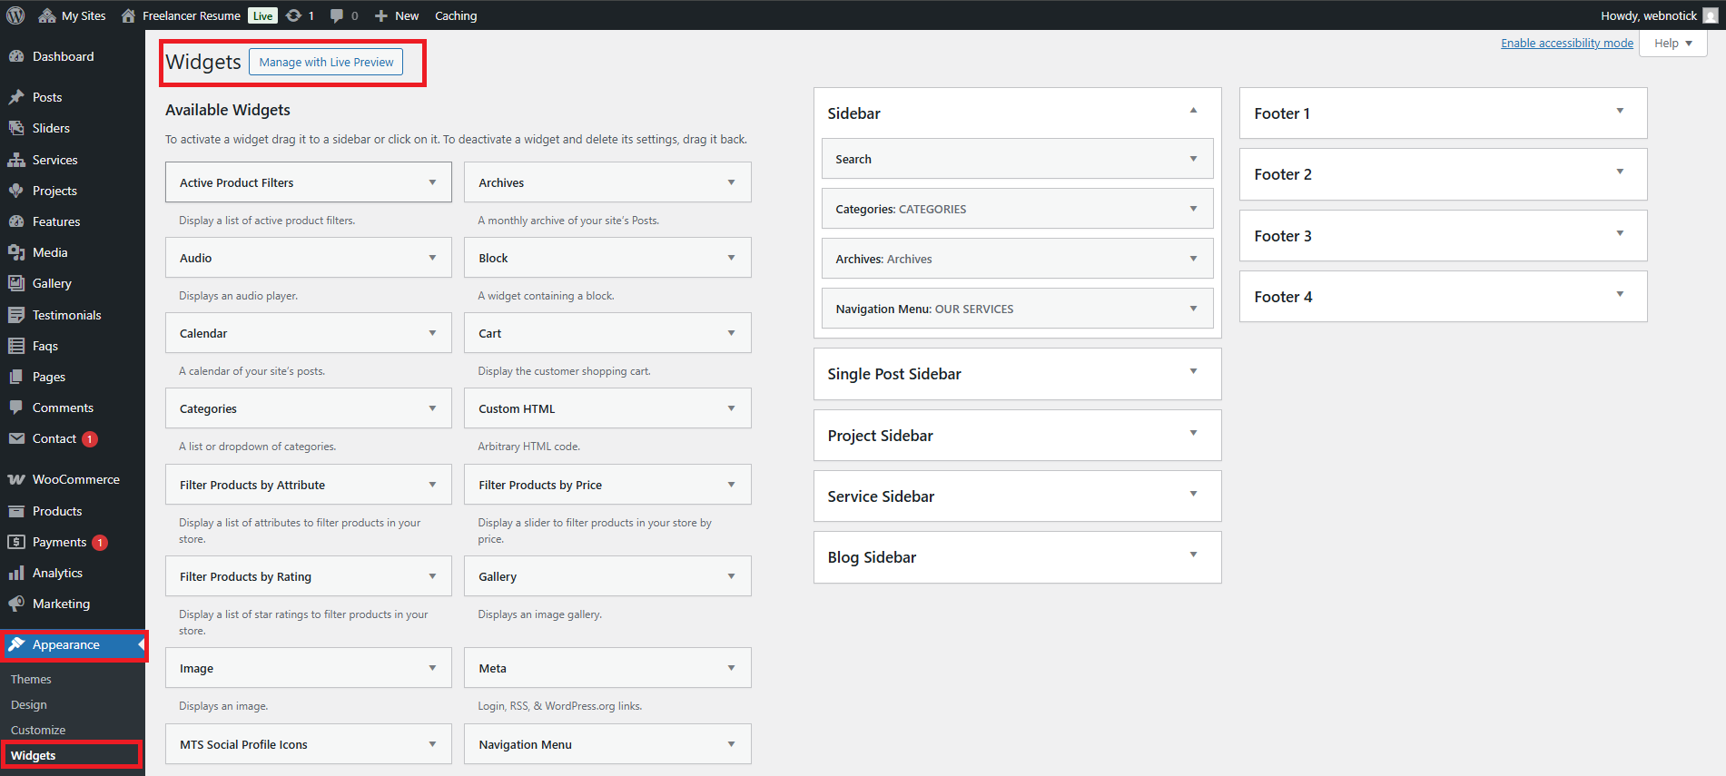Select Customize under Appearance
Viewport: 1726px width, 776px height.
tap(38, 730)
